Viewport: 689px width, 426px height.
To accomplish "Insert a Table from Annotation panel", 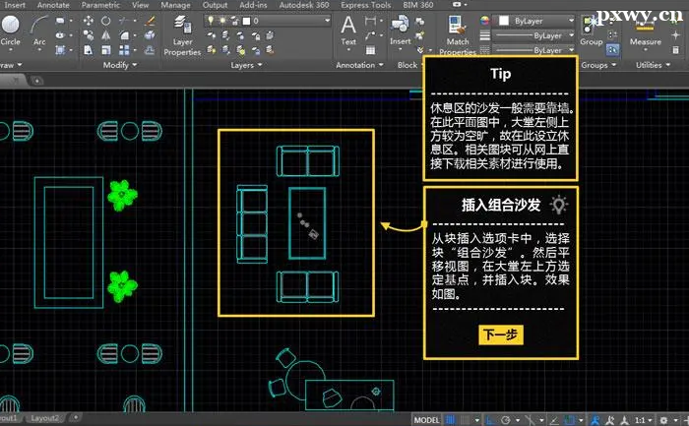I will (x=370, y=50).
